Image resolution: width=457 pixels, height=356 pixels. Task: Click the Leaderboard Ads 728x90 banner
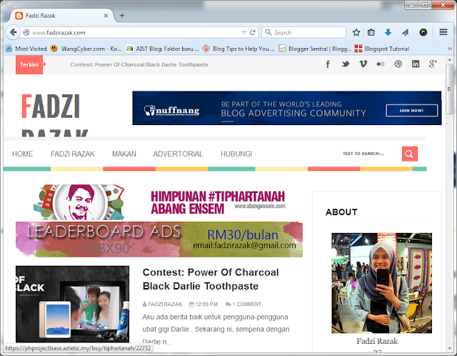(x=159, y=239)
